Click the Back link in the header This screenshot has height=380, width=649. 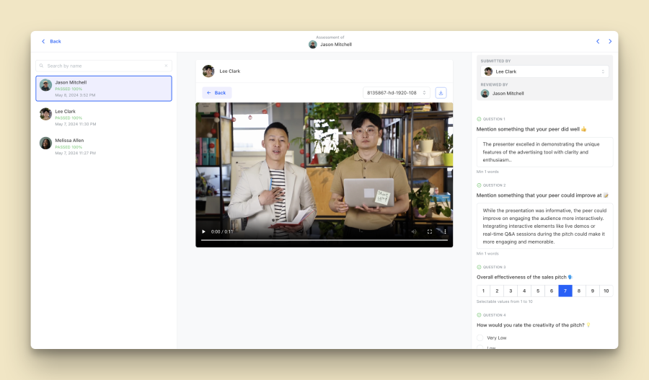coord(51,41)
